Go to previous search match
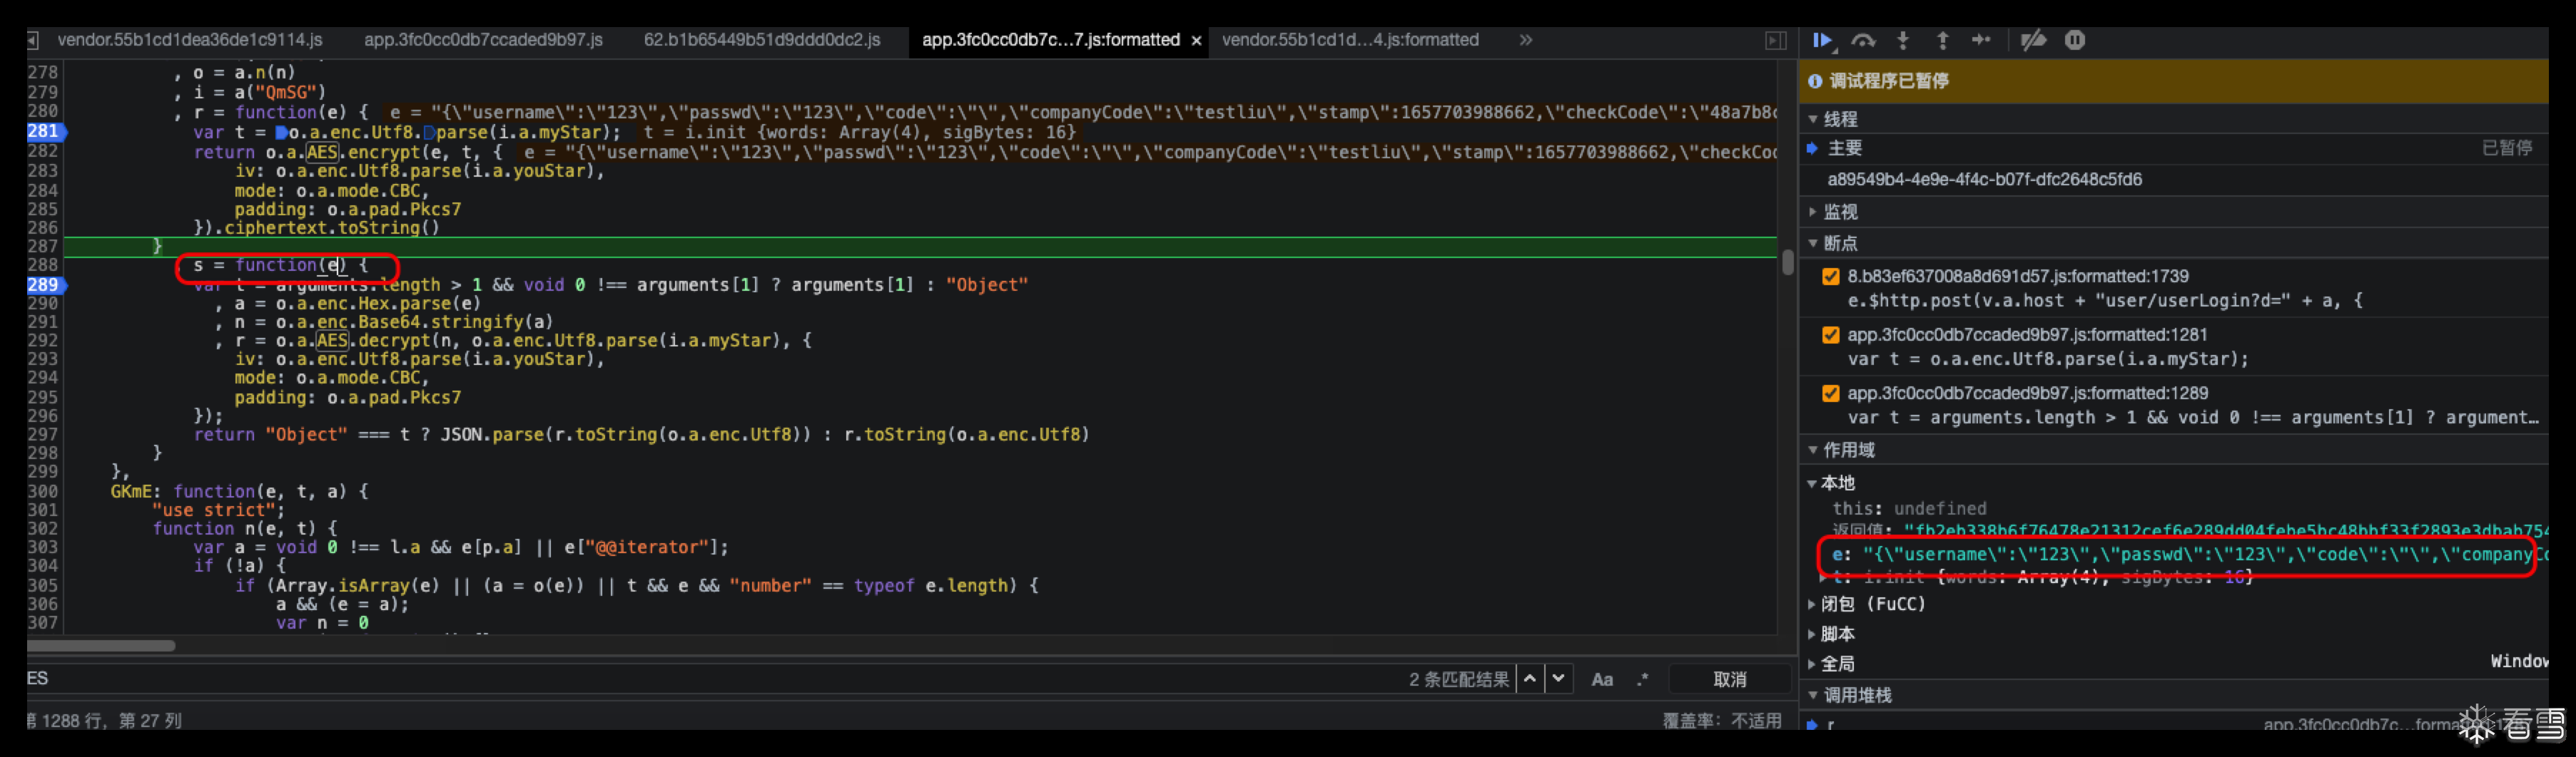Image resolution: width=2576 pixels, height=757 pixels. point(1530,679)
